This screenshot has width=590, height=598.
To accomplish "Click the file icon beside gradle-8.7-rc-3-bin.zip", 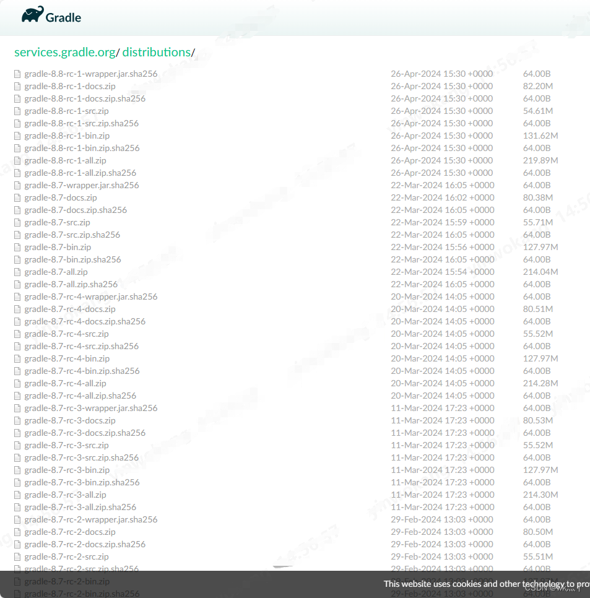I will [17, 470].
